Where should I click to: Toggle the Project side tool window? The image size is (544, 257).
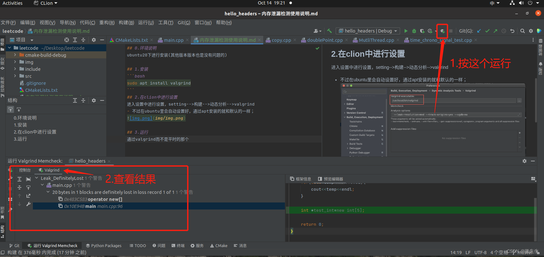(x=3, y=44)
